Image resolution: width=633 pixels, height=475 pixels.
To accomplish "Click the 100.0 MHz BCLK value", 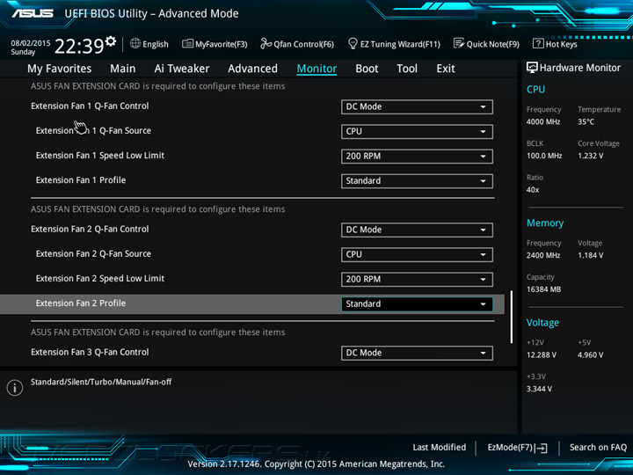I will pyautogui.click(x=544, y=156).
